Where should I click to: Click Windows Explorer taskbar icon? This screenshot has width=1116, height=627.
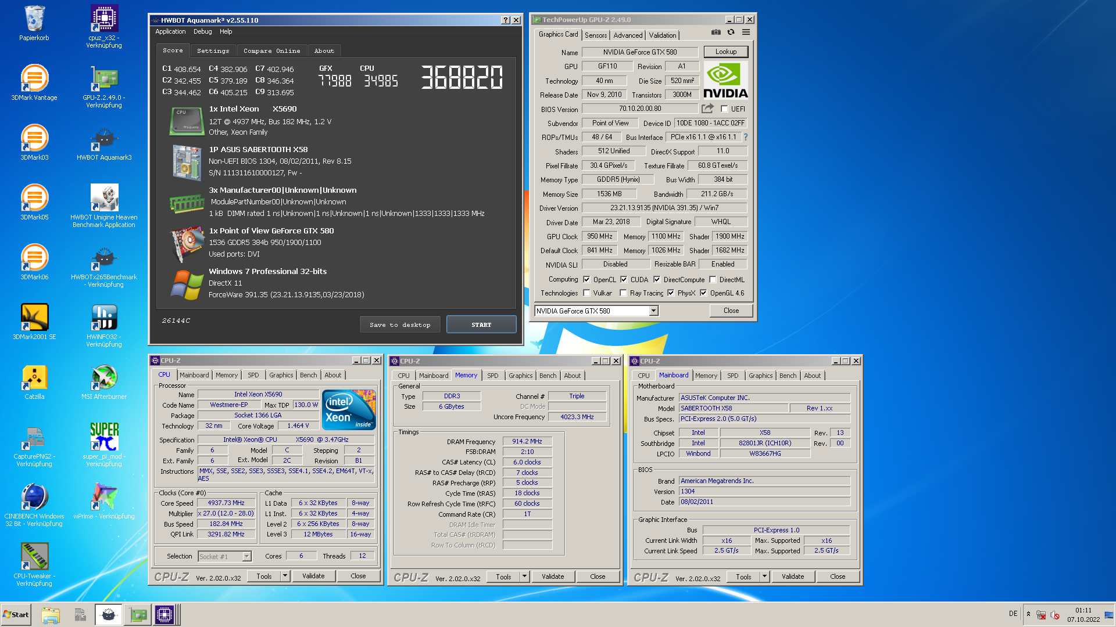click(51, 615)
